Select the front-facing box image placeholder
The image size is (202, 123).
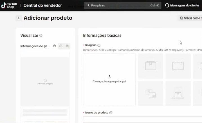pyautogui.click(x=151, y=66)
